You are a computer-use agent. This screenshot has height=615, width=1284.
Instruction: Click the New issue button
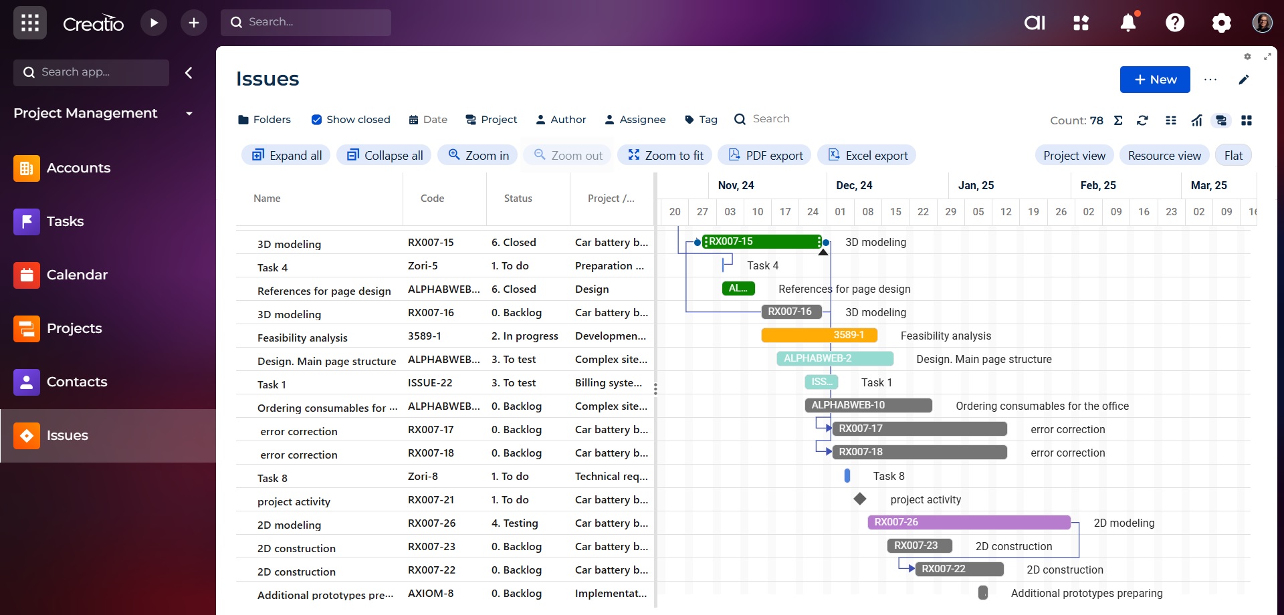pyautogui.click(x=1155, y=80)
